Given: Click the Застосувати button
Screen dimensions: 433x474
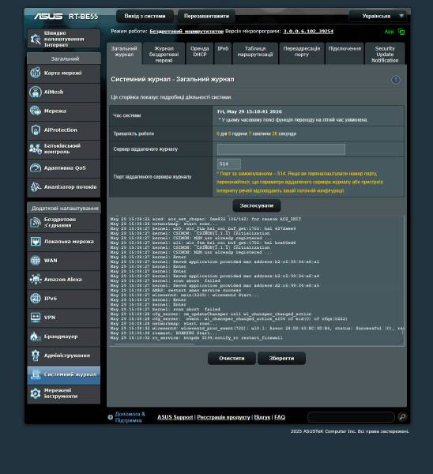Looking at the screenshot, I should tap(257, 205).
